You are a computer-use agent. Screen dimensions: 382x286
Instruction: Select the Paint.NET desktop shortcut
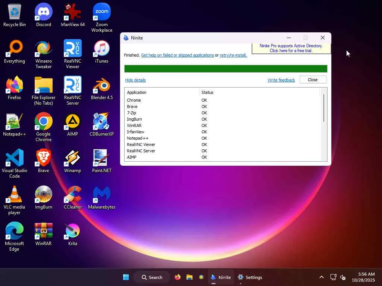tap(101, 161)
